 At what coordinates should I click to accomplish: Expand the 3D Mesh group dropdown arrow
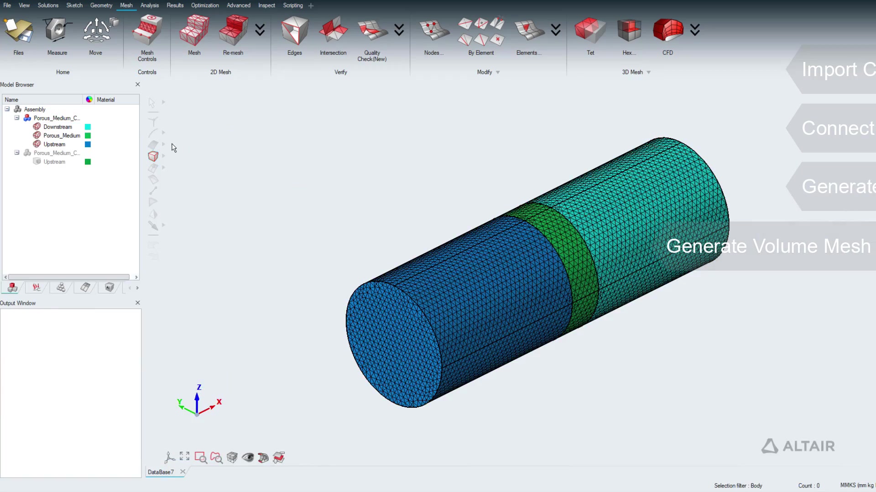click(x=648, y=72)
